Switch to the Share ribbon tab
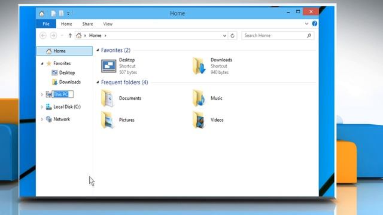Screen dimensions: 383x215 [87, 24]
